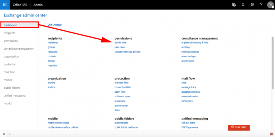The width and height of the screenshot is (275, 137).
Task: Click the unified messaging section heading
Action: point(195,119)
